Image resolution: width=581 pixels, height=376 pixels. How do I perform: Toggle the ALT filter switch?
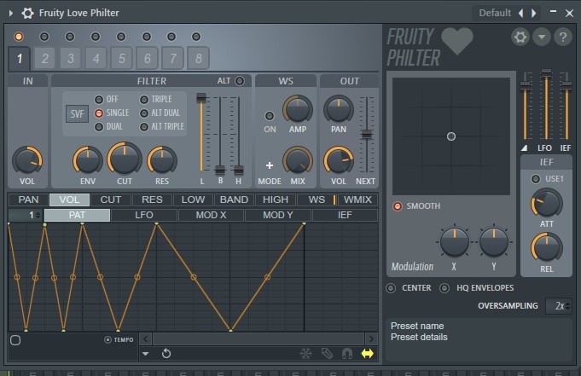point(240,81)
